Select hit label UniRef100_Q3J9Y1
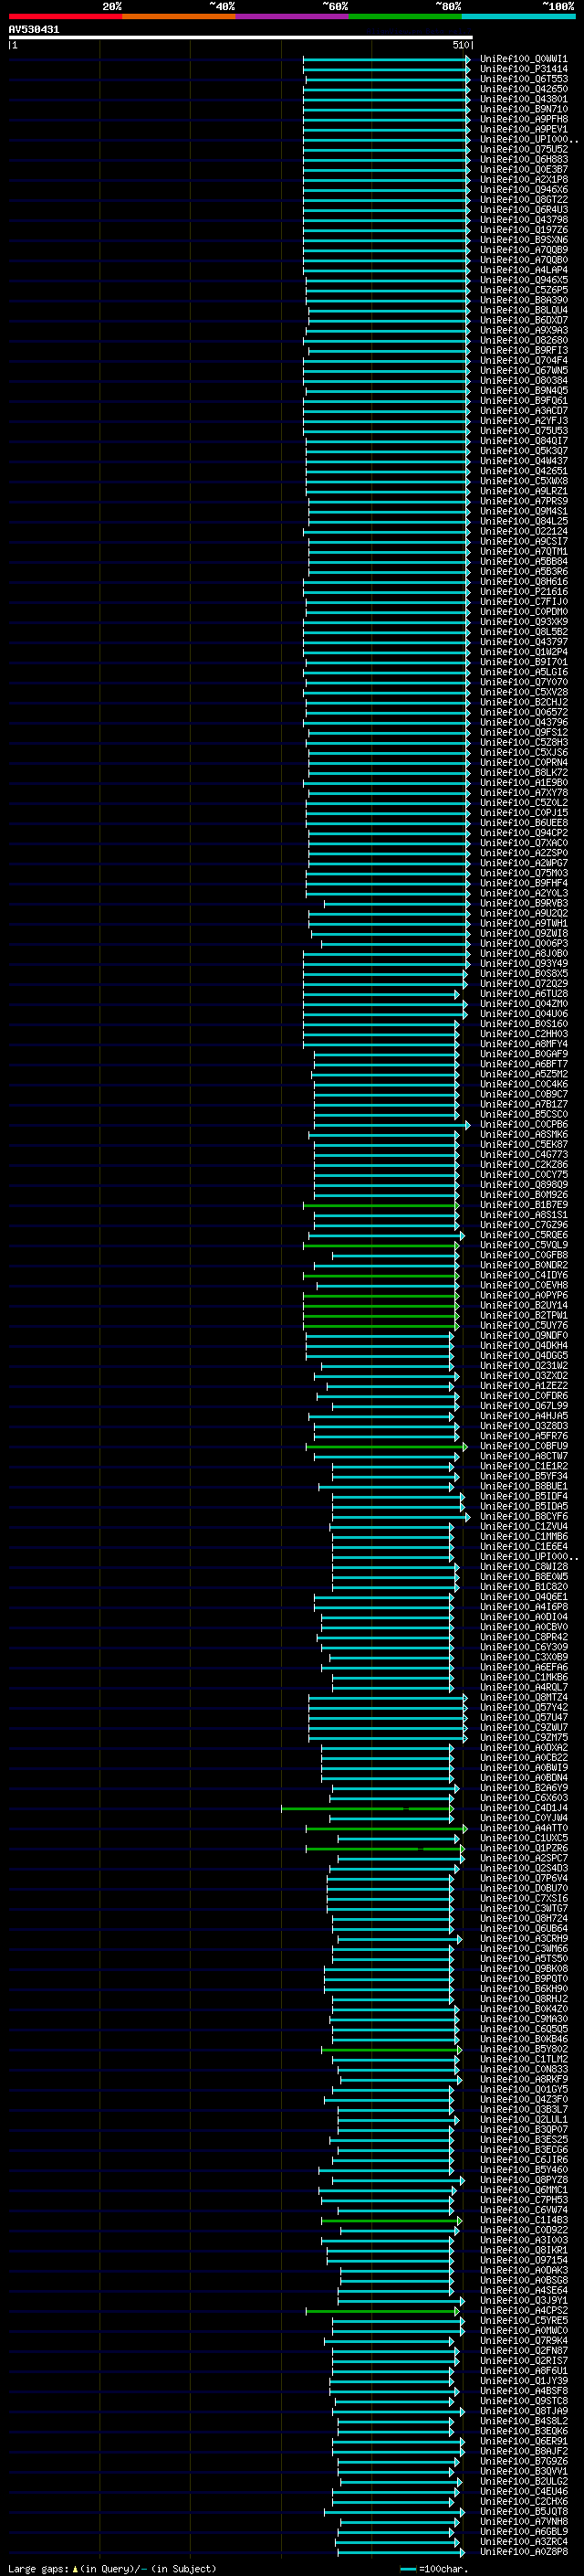This screenshot has height=2576, width=584. click(x=524, y=2301)
